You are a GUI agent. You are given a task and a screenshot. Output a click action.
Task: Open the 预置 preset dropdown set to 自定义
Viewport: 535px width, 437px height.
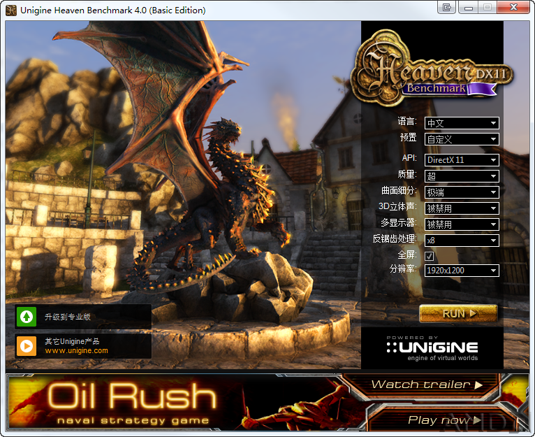point(462,139)
